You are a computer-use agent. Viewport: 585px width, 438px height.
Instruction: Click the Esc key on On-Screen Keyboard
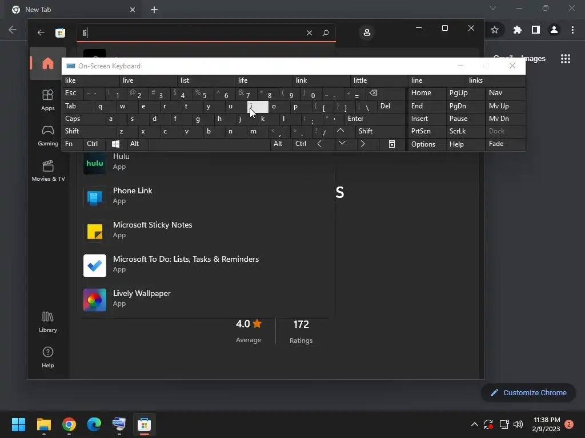point(72,93)
